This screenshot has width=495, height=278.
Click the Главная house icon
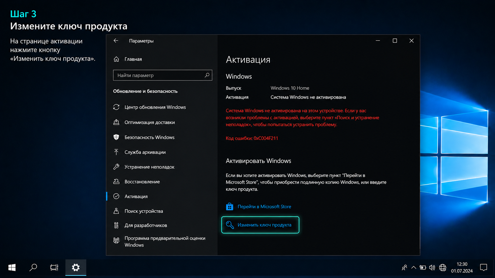point(116,59)
